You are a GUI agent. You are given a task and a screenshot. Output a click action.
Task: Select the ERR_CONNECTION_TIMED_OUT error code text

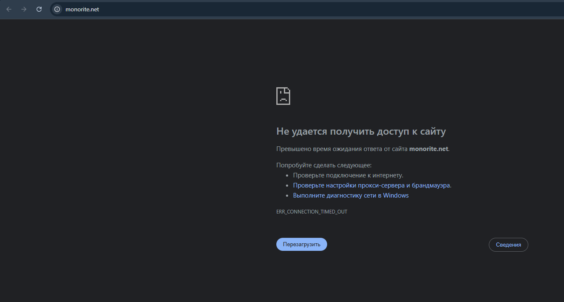tap(312, 212)
